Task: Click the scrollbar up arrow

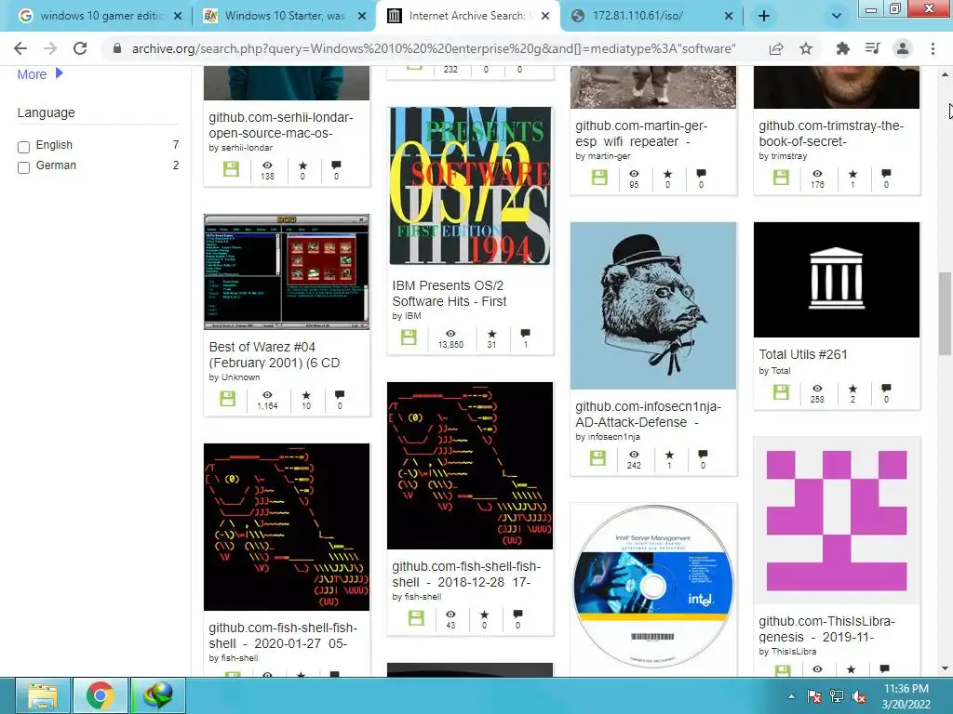Action: tap(945, 74)
